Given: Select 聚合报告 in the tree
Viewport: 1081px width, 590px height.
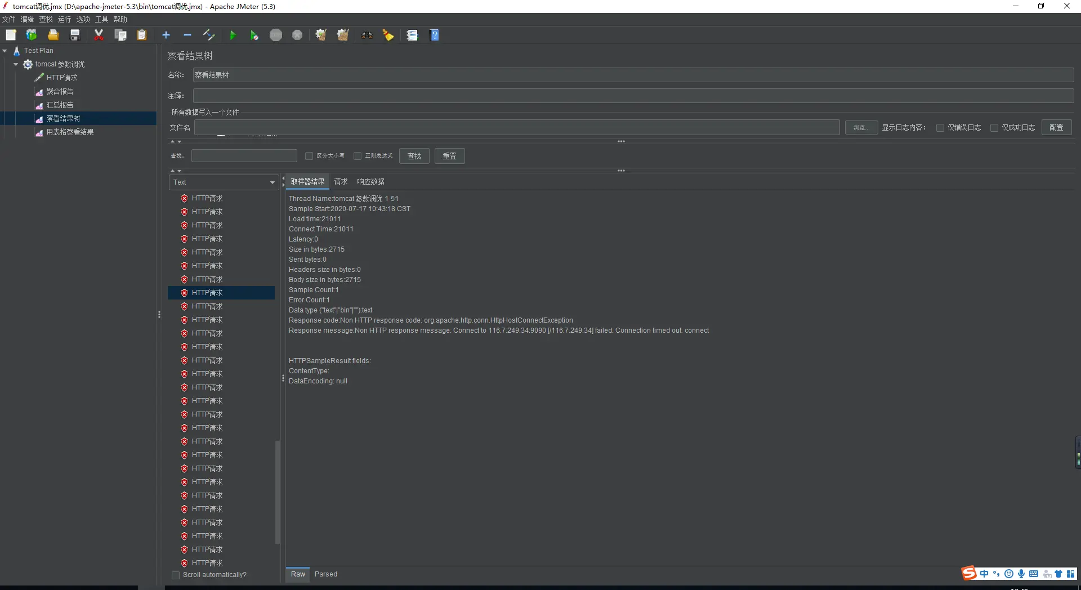Looking at the screenshot, I should (x=60, y=91).
